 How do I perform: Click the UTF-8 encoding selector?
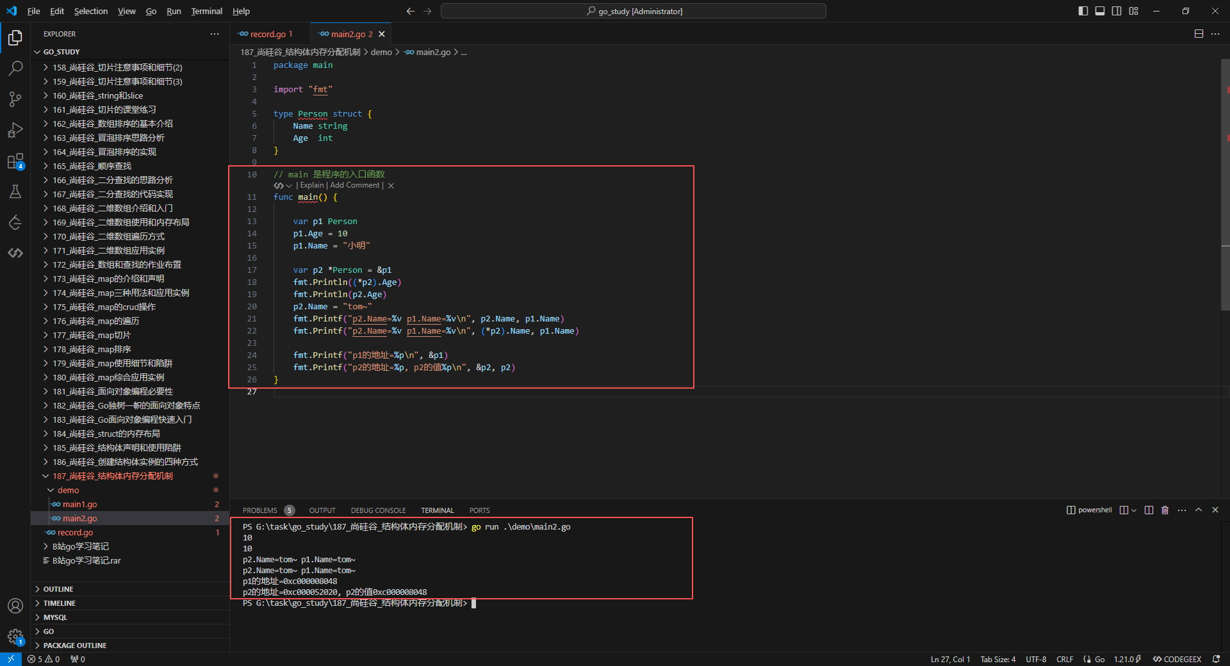click(x=1036, y=659)
